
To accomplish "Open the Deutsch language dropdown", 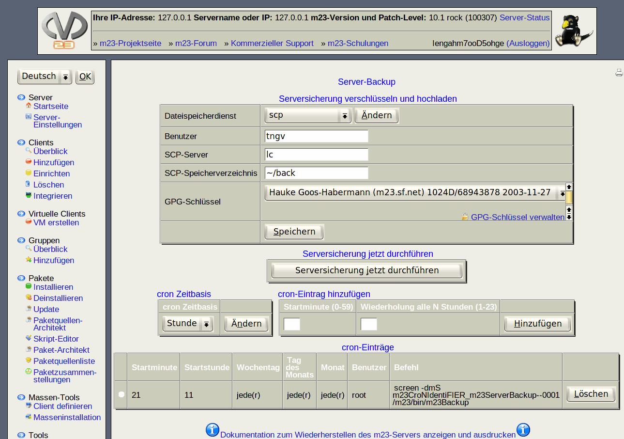I will [45, 77].
